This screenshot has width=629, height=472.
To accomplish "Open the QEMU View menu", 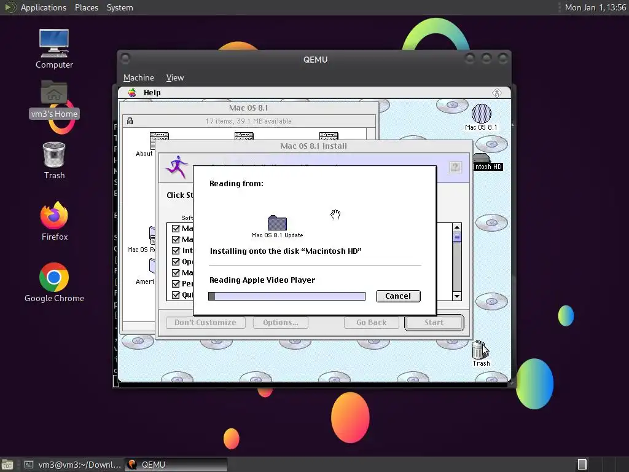I will [x=175, y=78].
